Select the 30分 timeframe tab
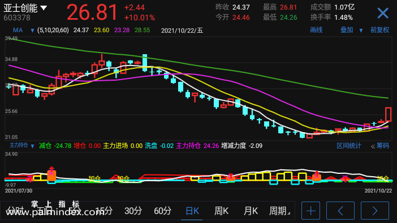Viewport: 397px width, 223px height. click(133, 211)
